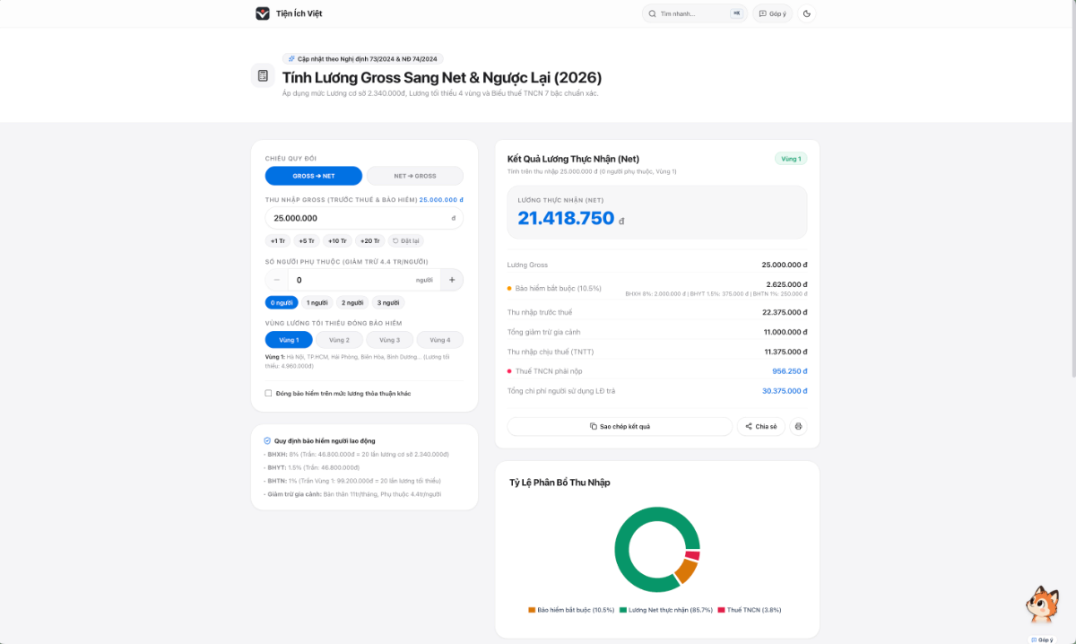This screenshot has height=644, width=1076.
Task: Enable checkbox for other agreed insurance salary
Action: (x=269, y=393)
